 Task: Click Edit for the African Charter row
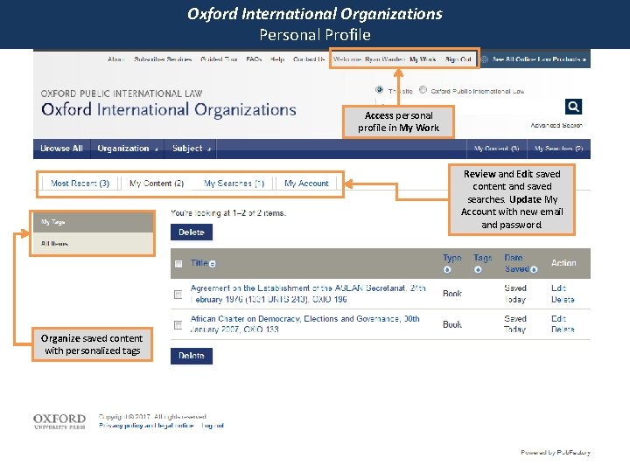(x=558, y=319)
